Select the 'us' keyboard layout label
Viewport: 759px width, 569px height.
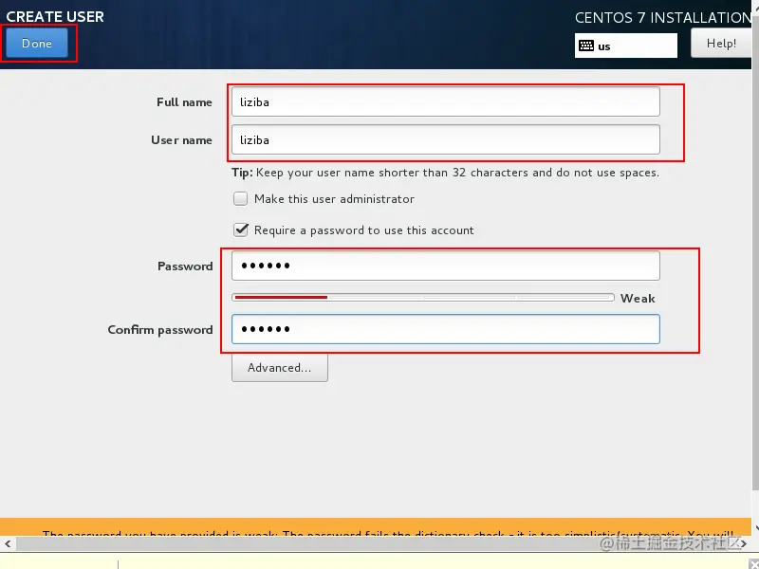(604, 46)
